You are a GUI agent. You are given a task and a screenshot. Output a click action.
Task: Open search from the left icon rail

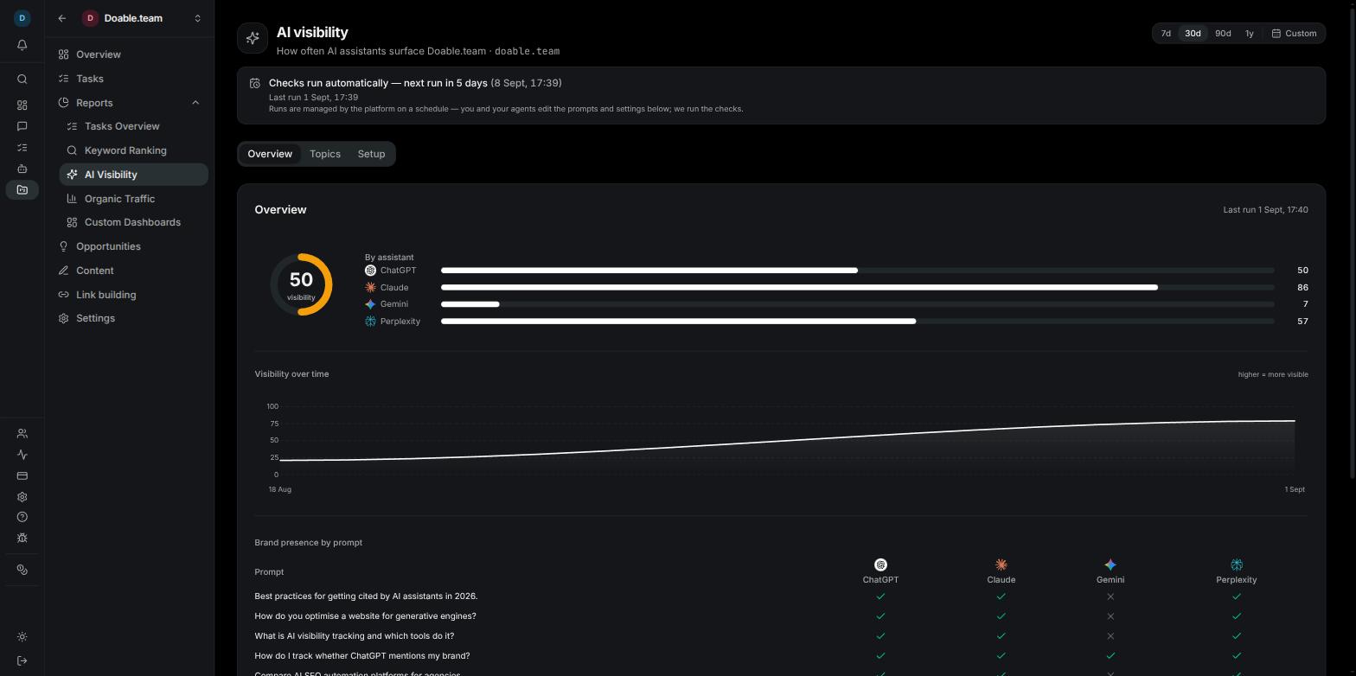tap(22, 80)
